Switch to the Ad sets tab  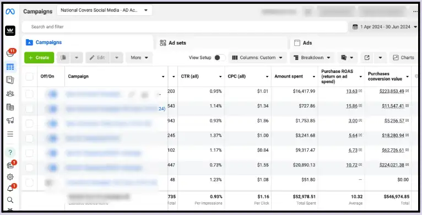[221, 42]
